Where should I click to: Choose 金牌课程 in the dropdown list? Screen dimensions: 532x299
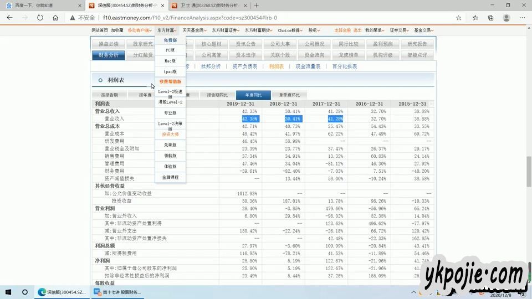[170, 177]
